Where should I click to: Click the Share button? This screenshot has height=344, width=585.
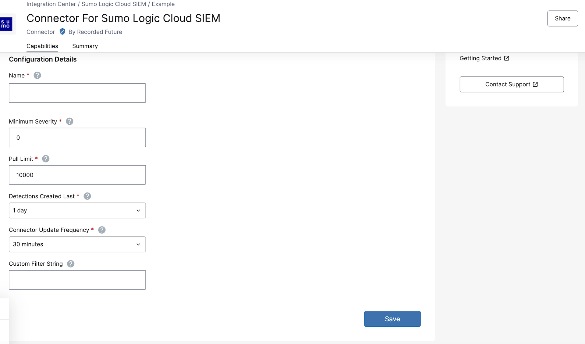pos(562,19)
